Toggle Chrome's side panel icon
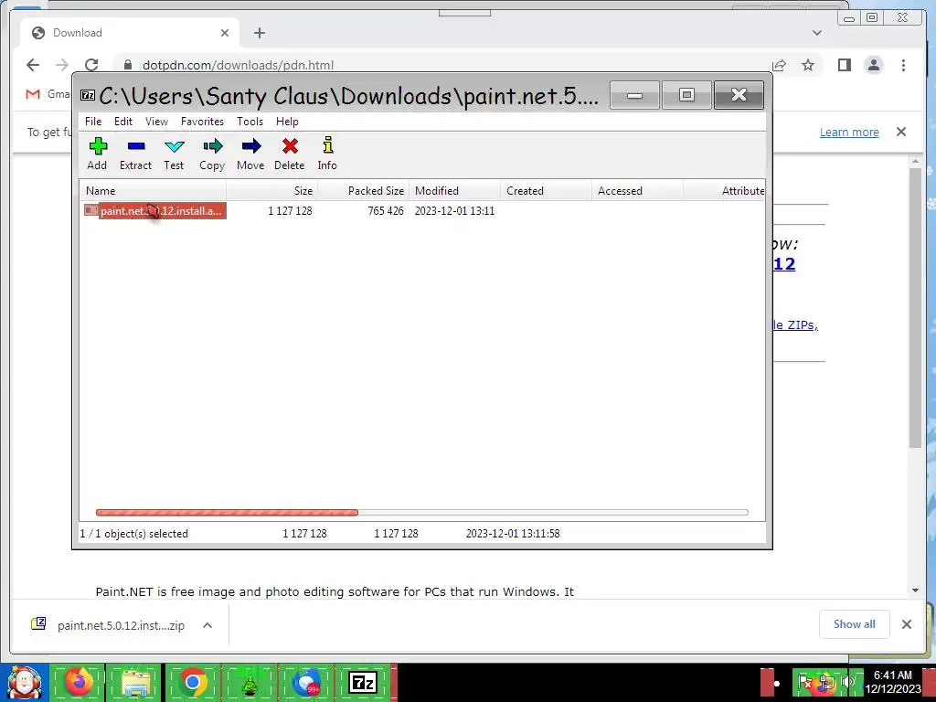 tap(844, 65)
